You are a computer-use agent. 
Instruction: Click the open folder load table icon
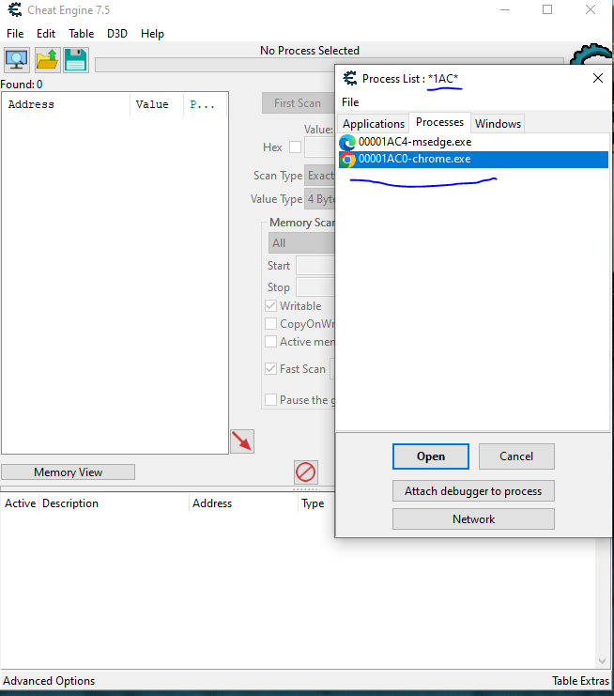[x=47, y=60]
